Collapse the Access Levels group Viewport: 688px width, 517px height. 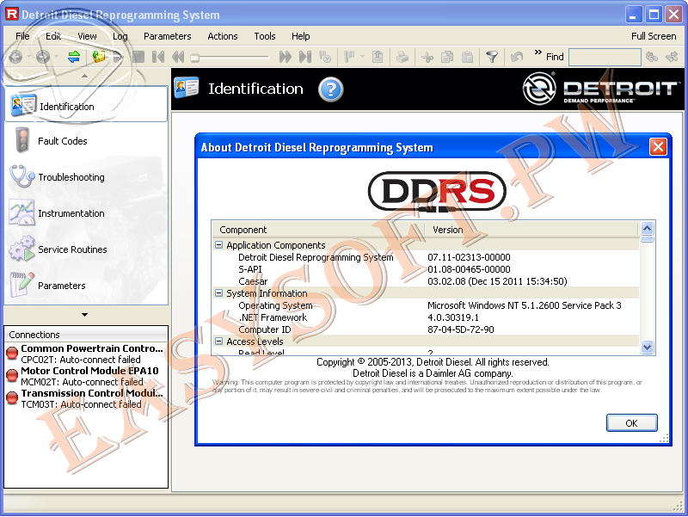(218, 341)
